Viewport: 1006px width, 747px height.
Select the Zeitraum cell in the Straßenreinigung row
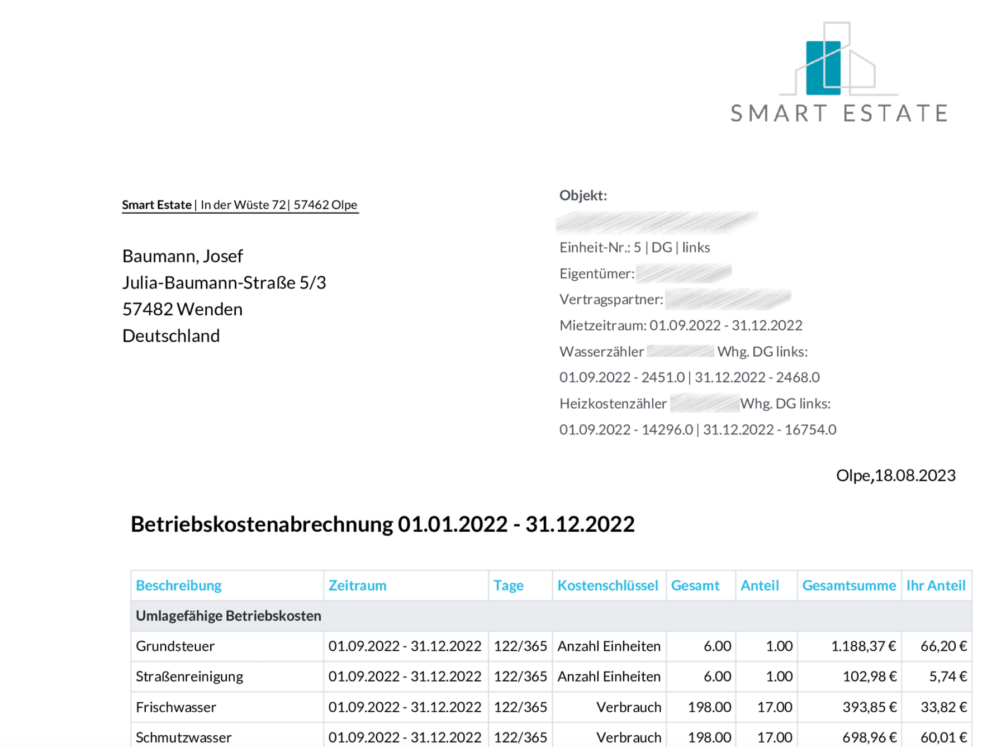pos(405,677)
